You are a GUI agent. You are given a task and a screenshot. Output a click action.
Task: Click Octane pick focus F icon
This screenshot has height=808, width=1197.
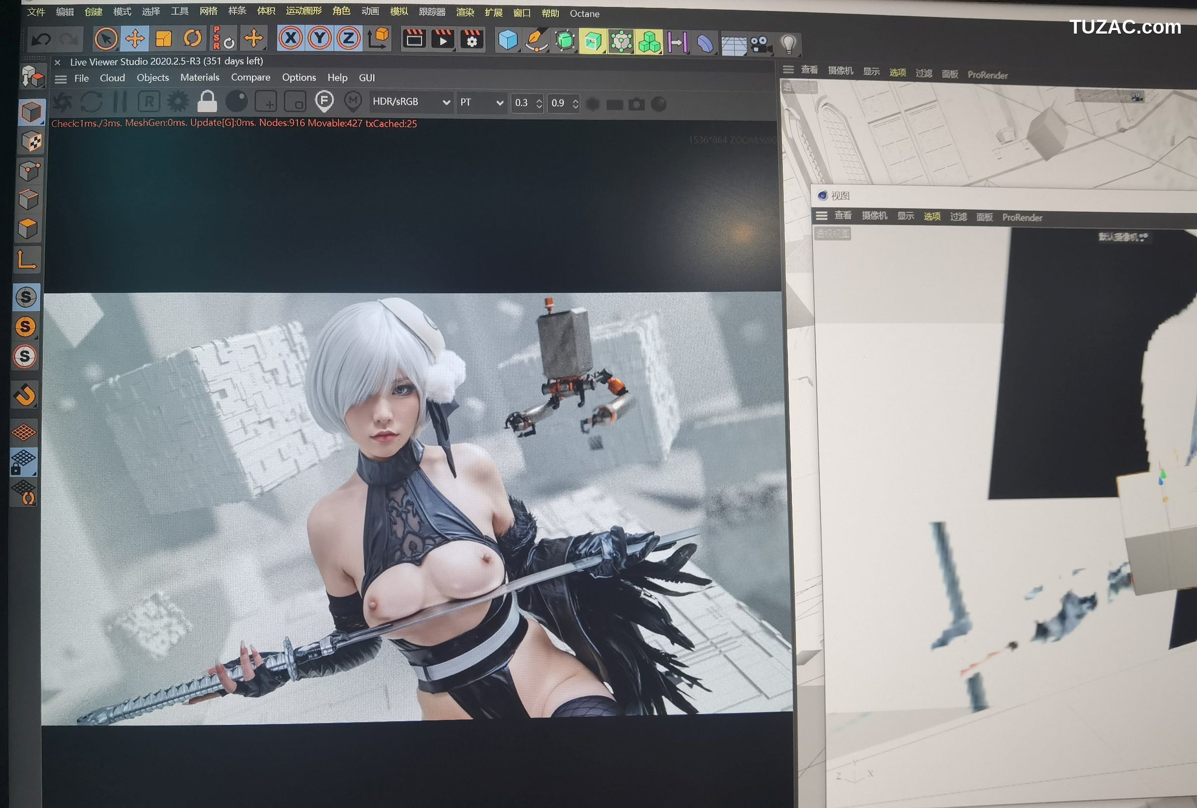[324, 101]
